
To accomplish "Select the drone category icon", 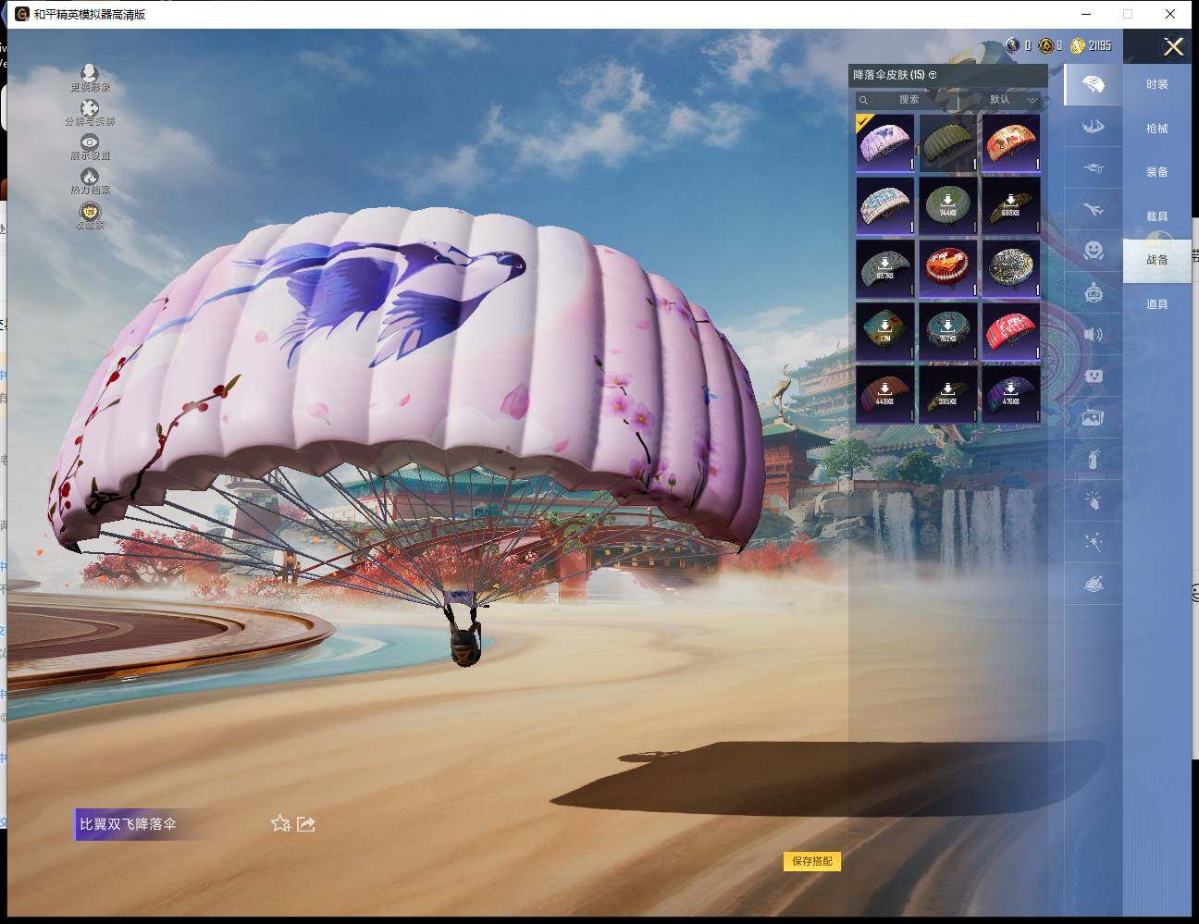I will tap(1093, 168).
